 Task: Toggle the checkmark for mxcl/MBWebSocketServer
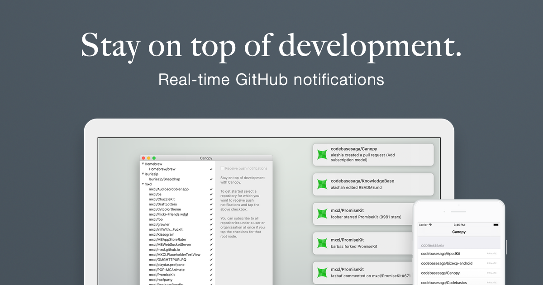coord(211,245)
